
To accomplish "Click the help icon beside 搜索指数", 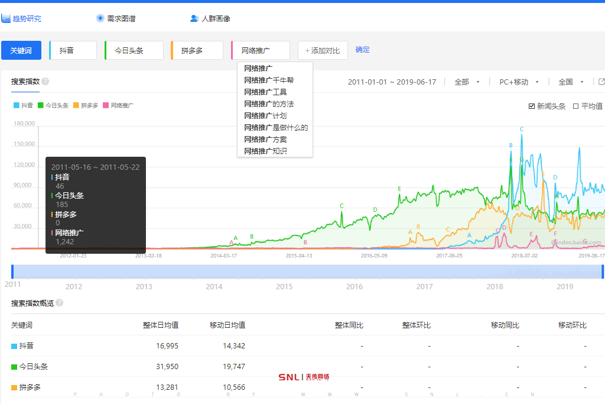I will 45,82.
